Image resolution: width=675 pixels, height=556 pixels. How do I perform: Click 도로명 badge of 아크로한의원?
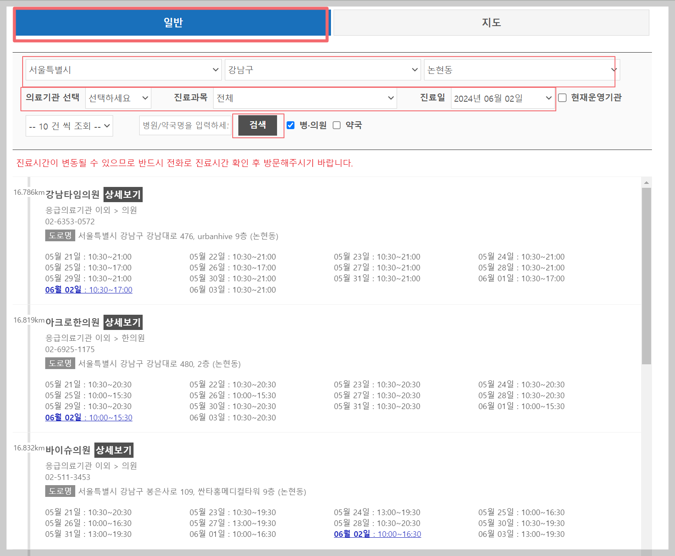[60, 363]
